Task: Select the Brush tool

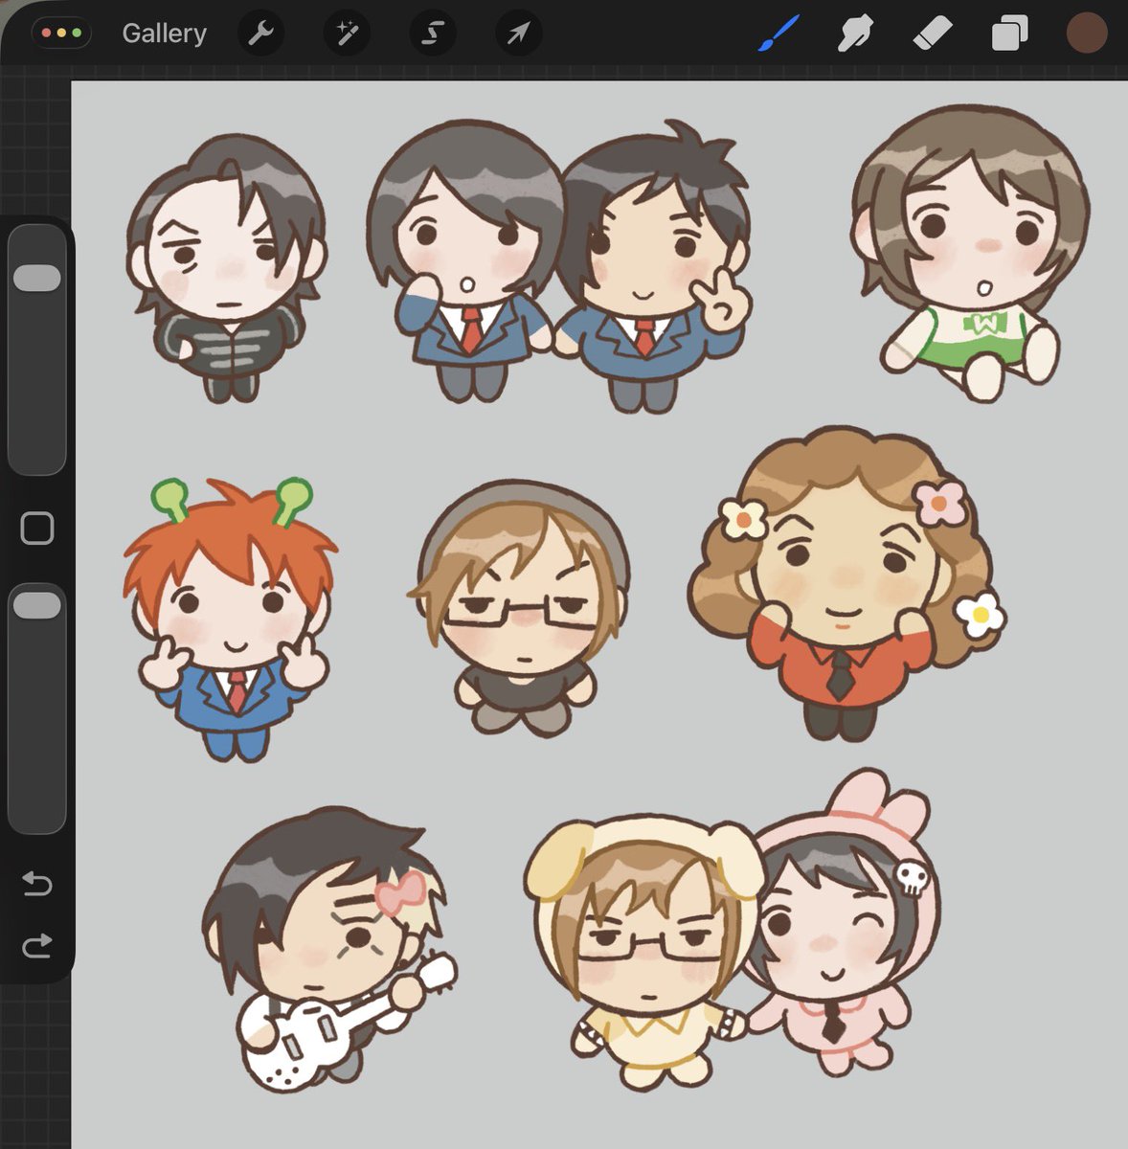Action: (778, 34)
